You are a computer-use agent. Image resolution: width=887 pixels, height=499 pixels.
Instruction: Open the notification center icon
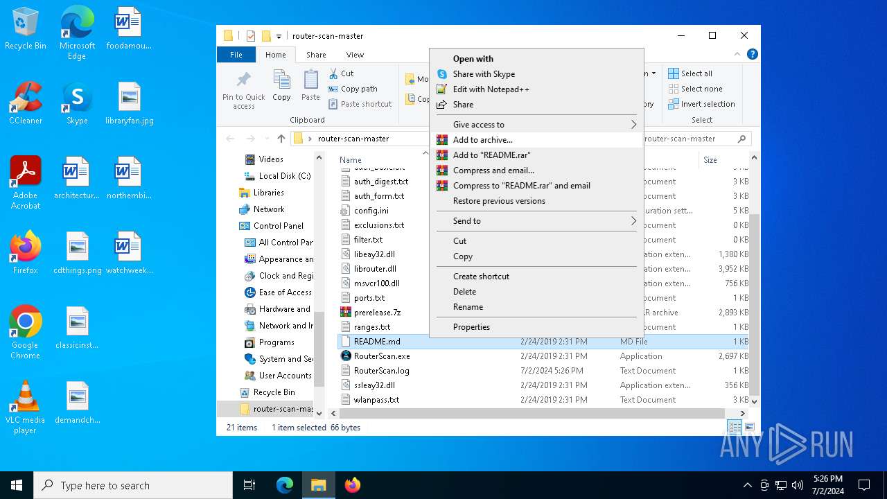(864, 485)
